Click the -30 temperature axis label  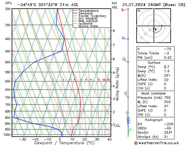pyautogui.click(x=23, y=139)
